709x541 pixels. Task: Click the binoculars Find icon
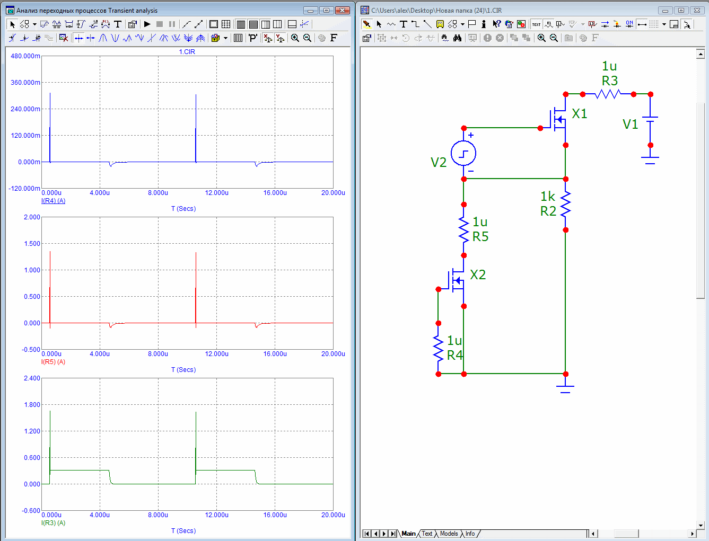tap(457, 38)
